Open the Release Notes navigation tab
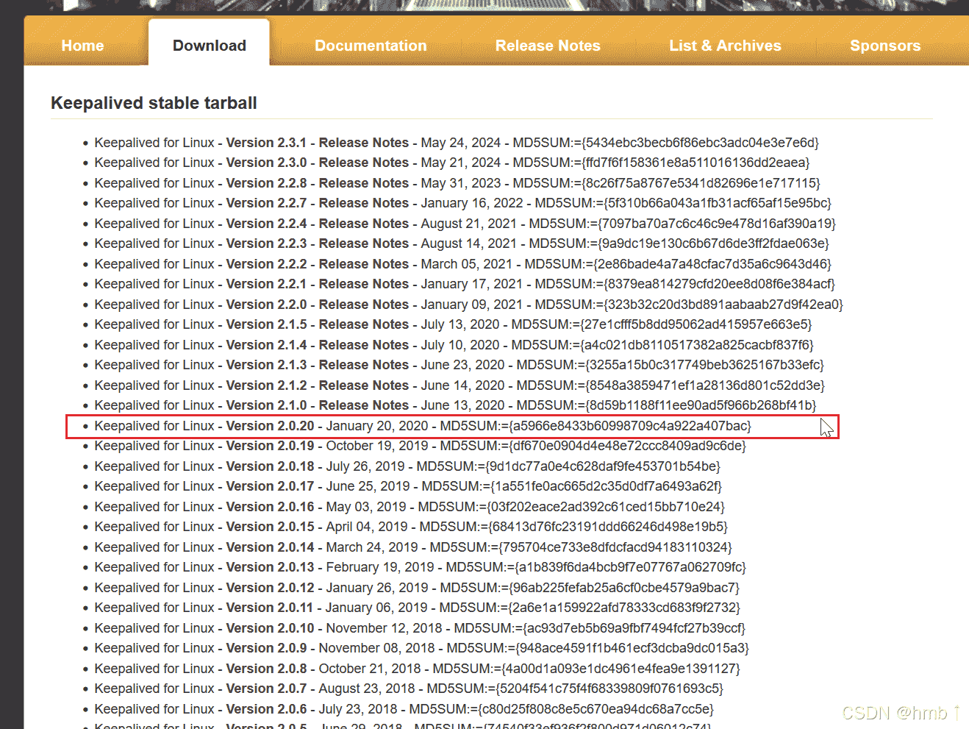 (x=548, y=46)
